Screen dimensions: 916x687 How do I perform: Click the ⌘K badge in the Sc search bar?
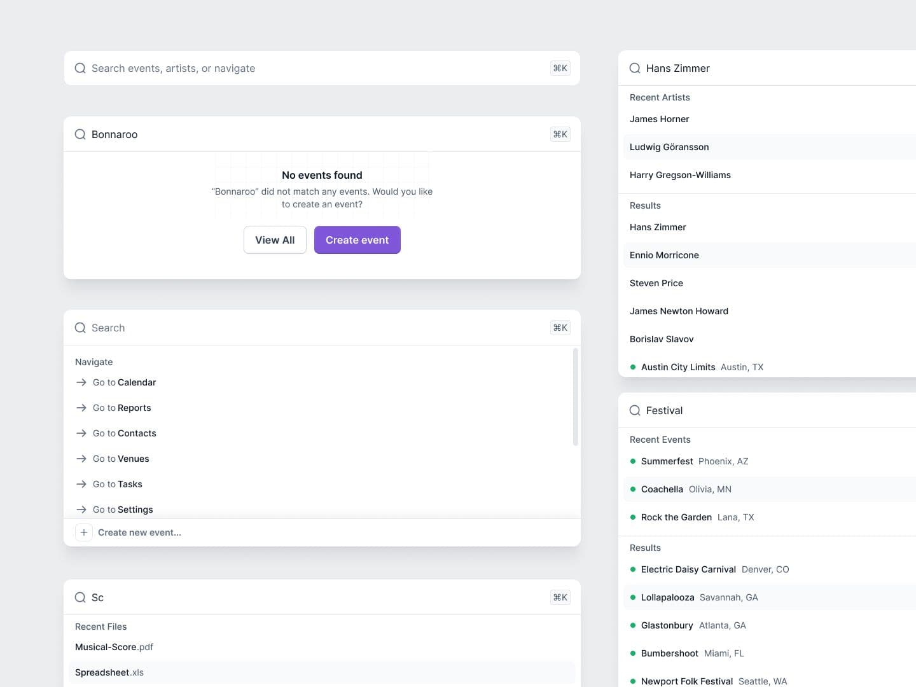point(560,597)
